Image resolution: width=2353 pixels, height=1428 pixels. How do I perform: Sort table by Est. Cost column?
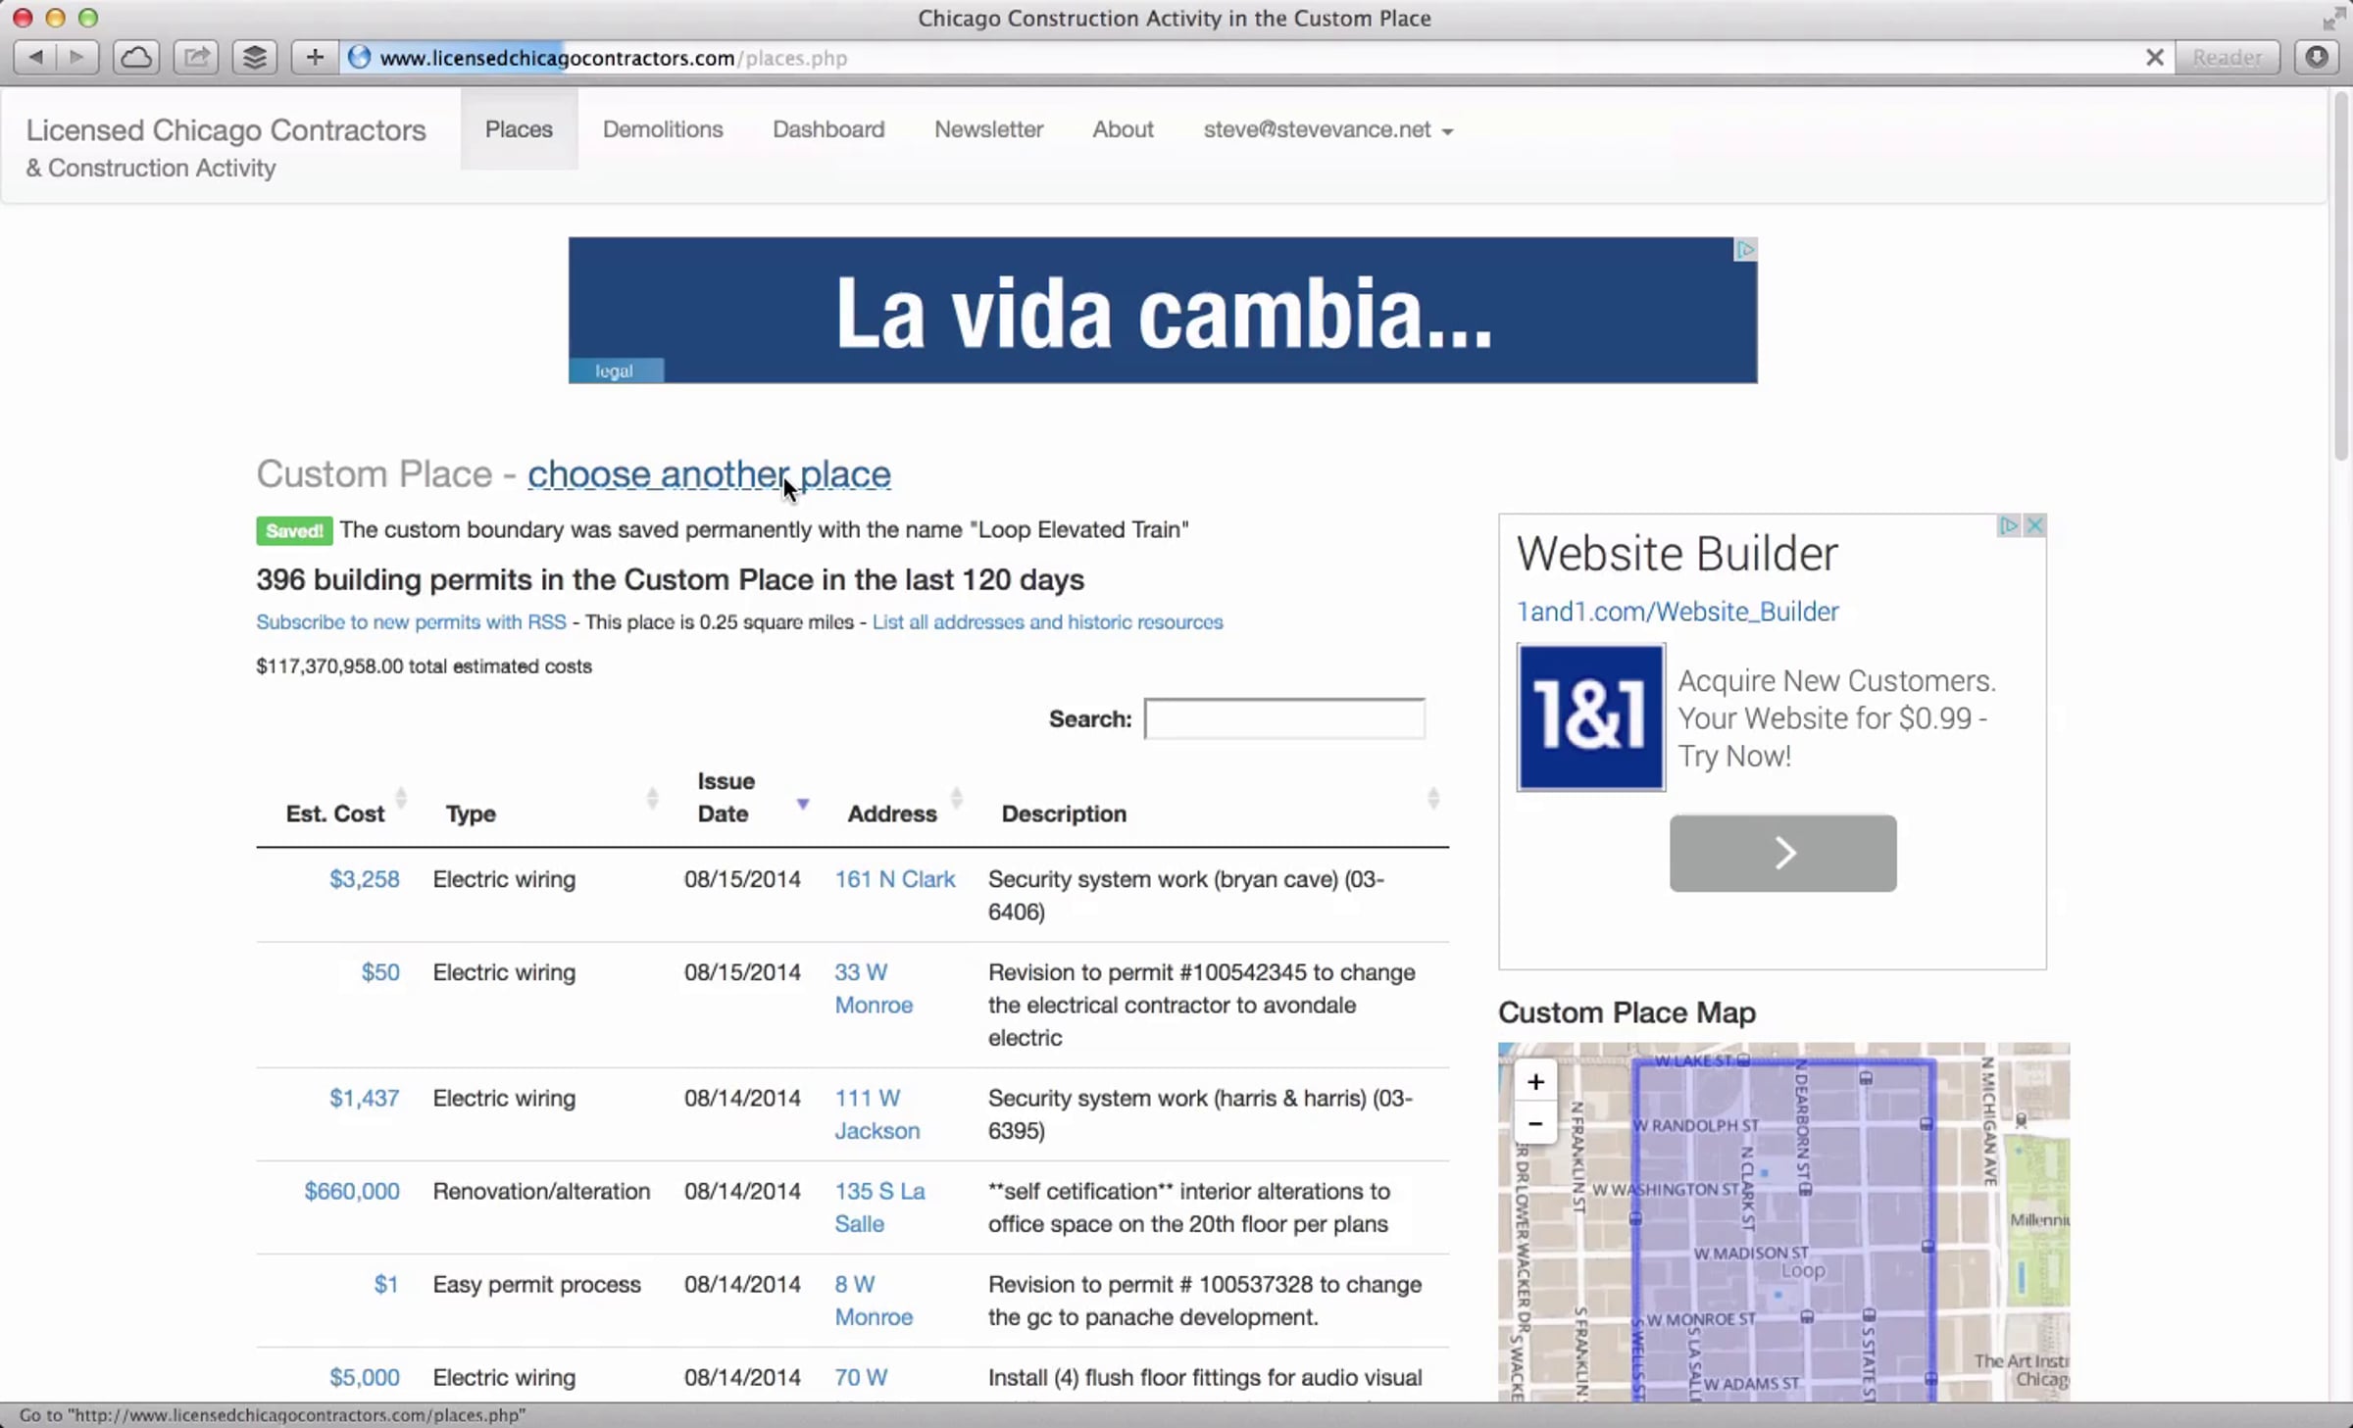coord(335,813)
